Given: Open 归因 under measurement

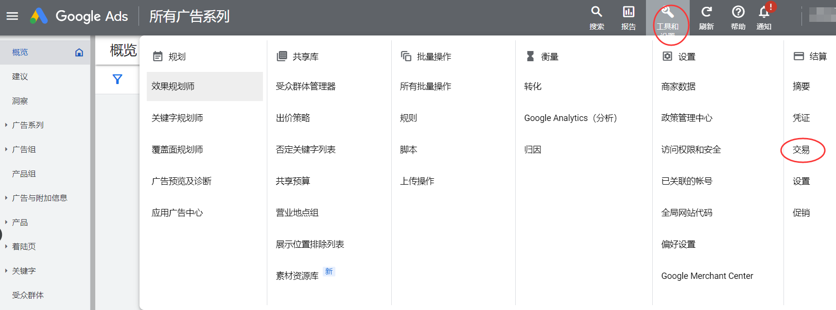Looking at the screenshot, I should 533,150.
